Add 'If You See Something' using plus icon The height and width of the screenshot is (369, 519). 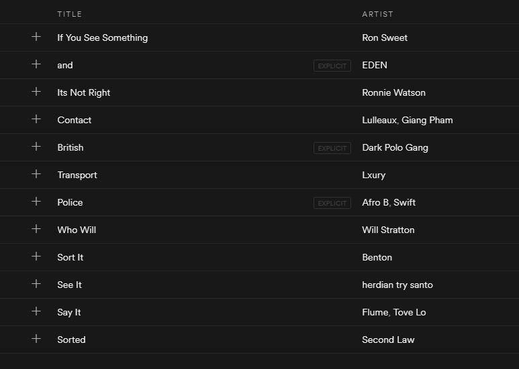(x=36, y=37)
